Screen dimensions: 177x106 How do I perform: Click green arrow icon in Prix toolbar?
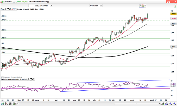pos(15,9)
